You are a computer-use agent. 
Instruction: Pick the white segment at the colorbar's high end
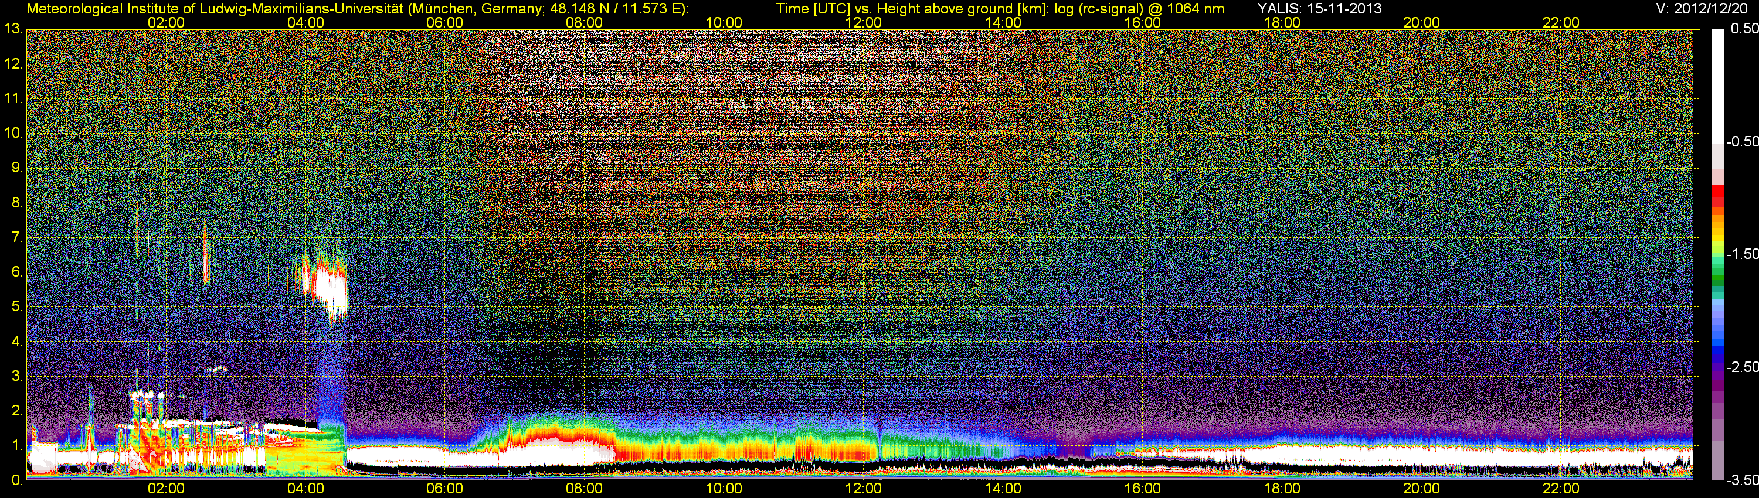pos(1717,86)
